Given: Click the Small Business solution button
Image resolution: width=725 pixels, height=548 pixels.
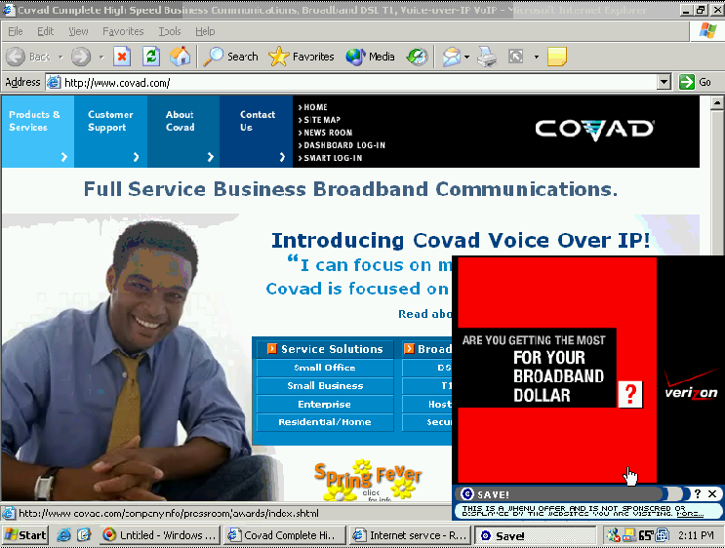Looking at the screenshot, I should coord(325,386).
